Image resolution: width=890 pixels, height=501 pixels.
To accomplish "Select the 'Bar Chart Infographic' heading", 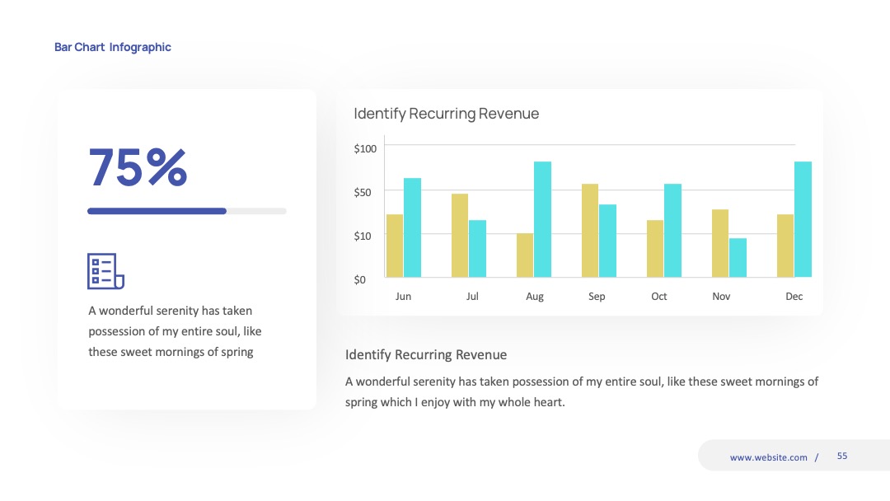I will pyautogui.click(x=112, y=47).
